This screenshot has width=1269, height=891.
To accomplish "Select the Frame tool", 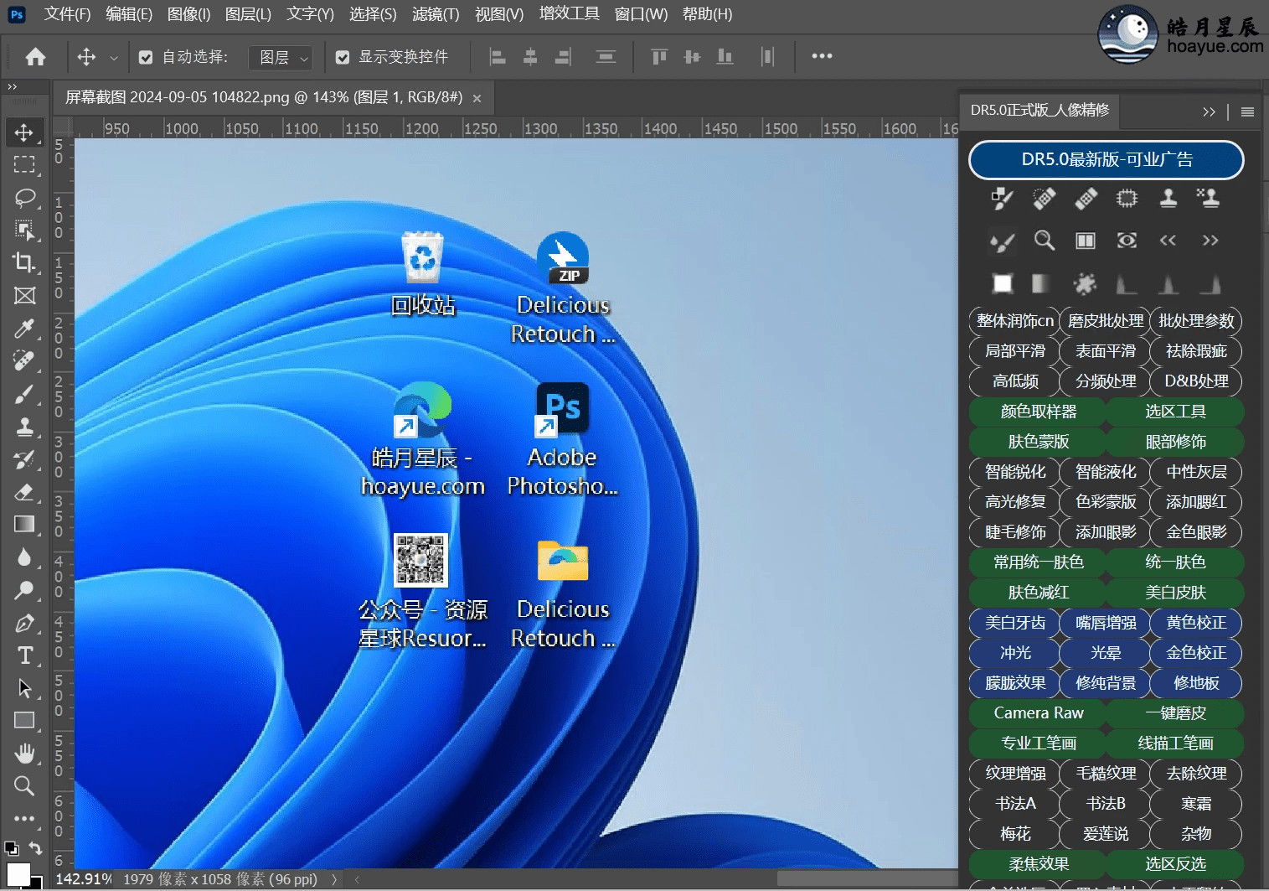I will coord(24,295).
